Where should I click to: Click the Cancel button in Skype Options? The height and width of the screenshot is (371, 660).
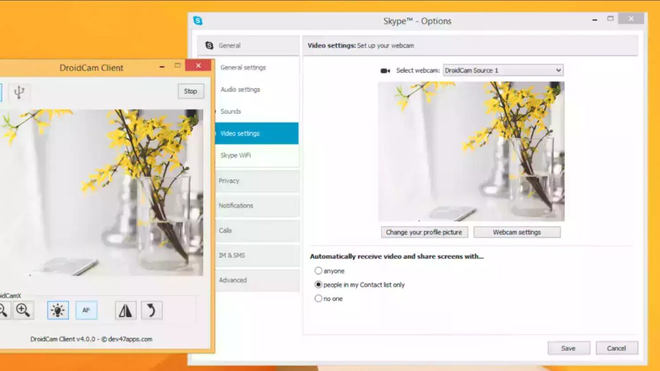point(617,348)
